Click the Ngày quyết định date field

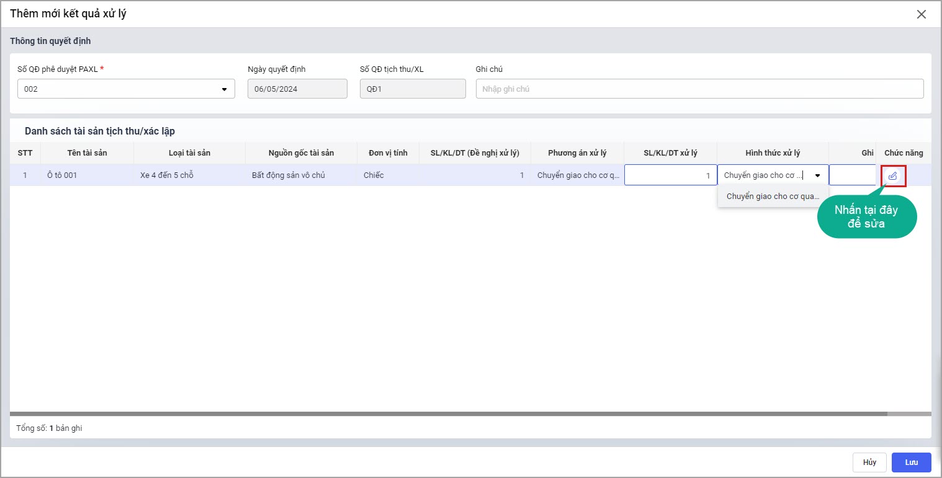coord(297,89)
